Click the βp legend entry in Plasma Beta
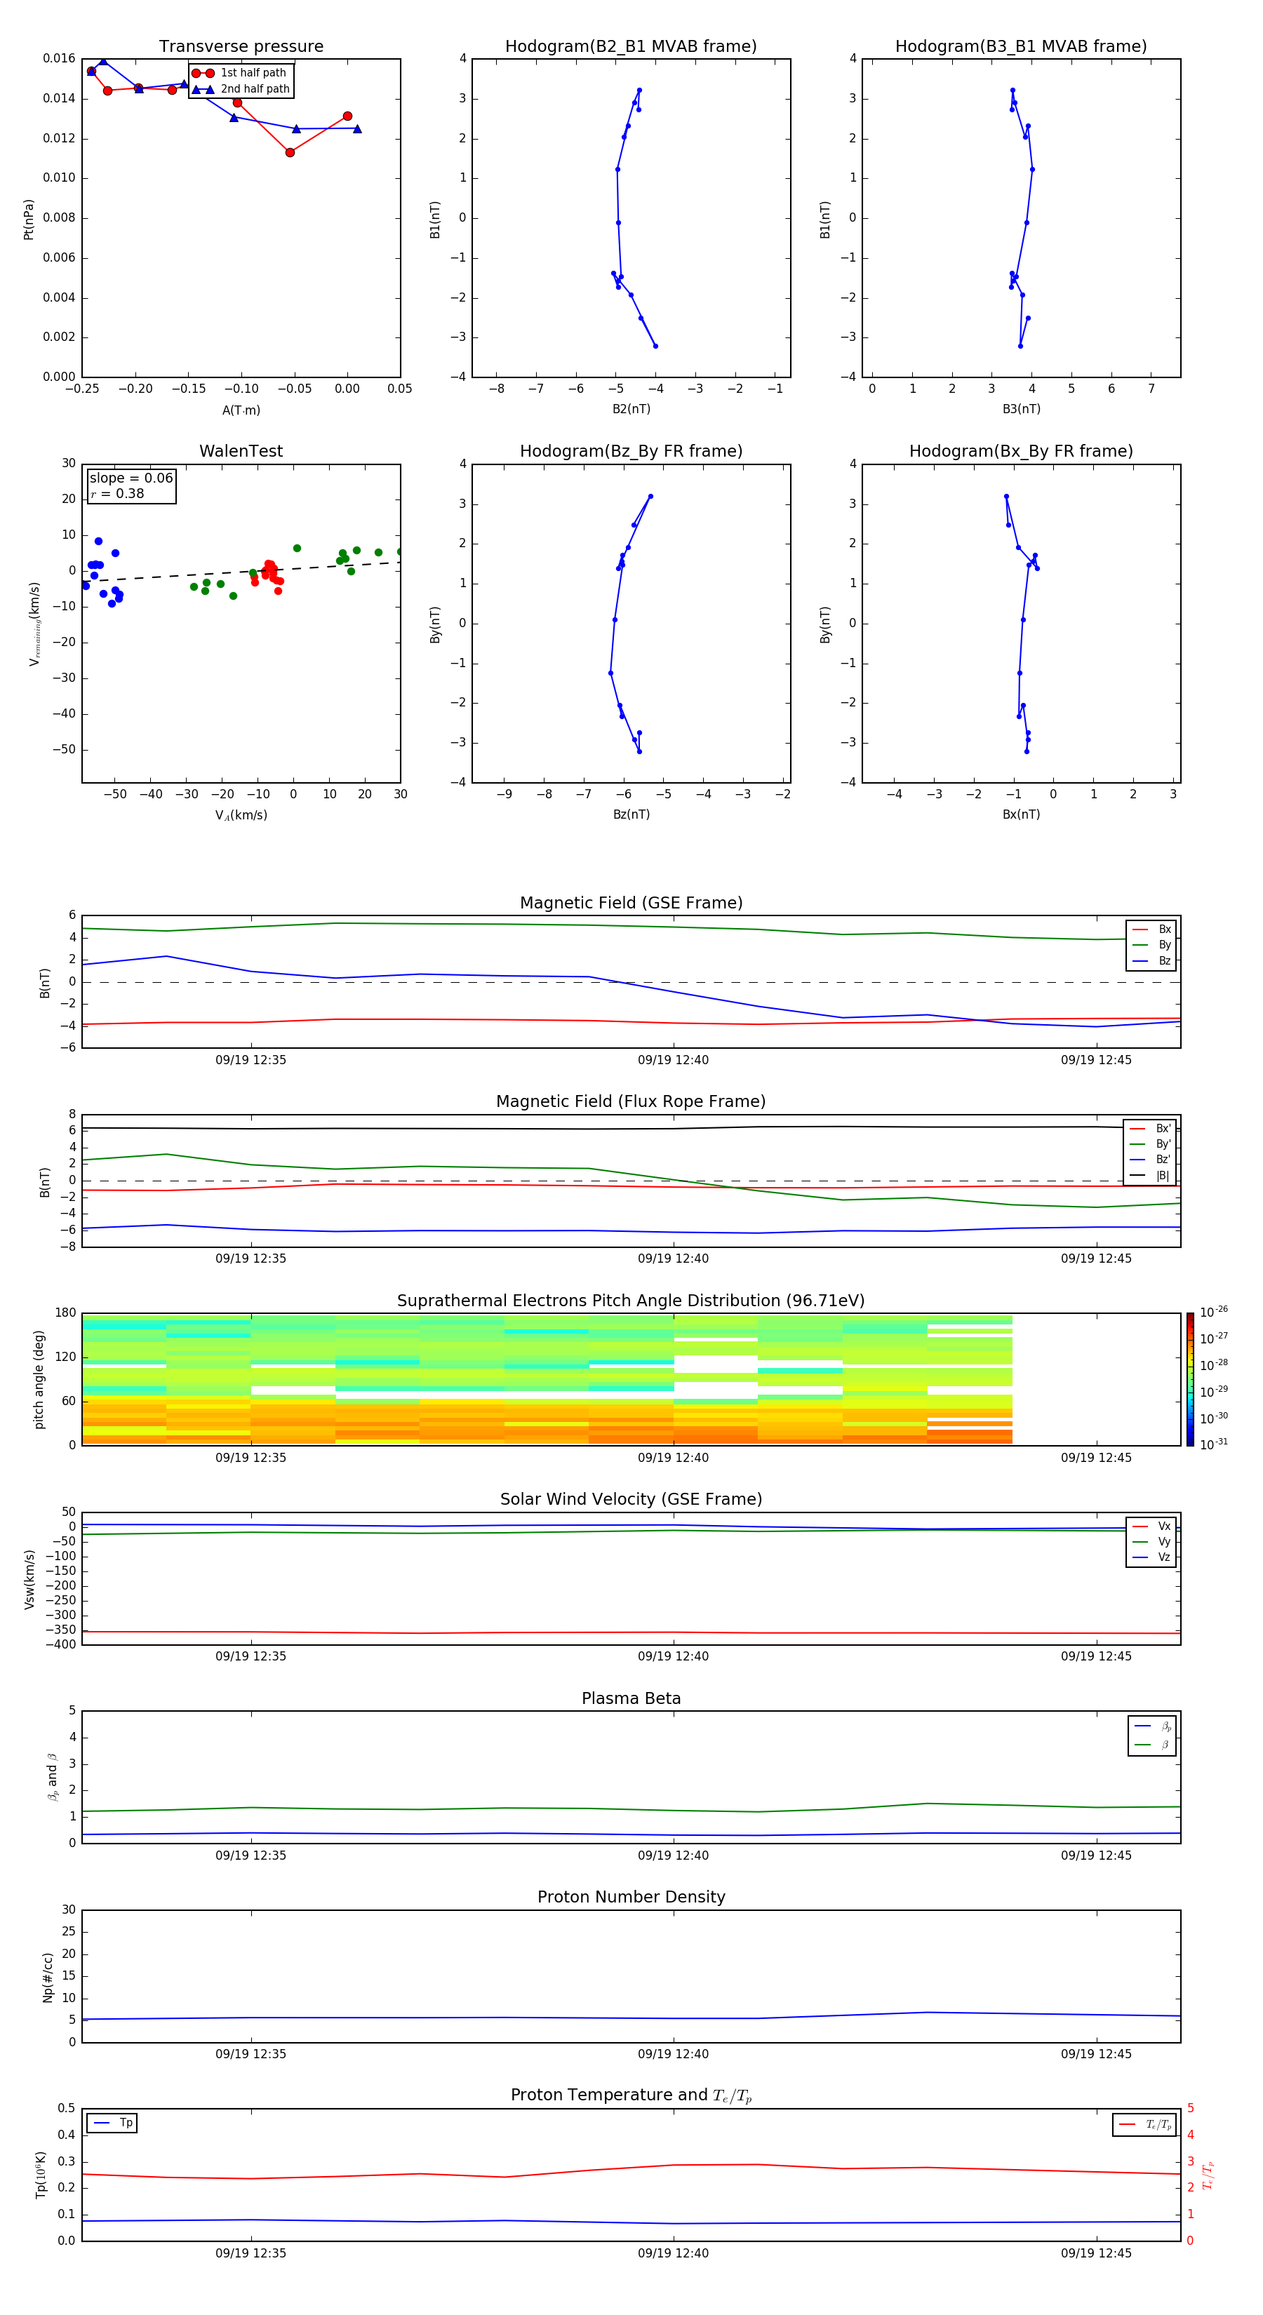 click(1152, 1726)
